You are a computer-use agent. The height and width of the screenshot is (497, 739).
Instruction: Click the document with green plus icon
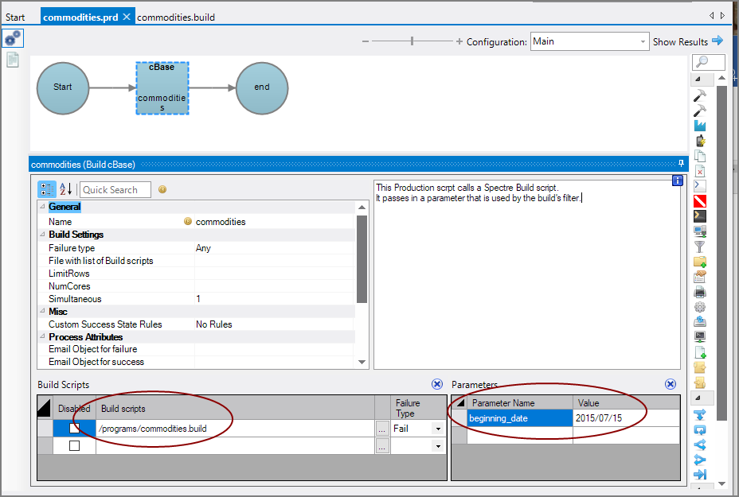pos(700,352)
